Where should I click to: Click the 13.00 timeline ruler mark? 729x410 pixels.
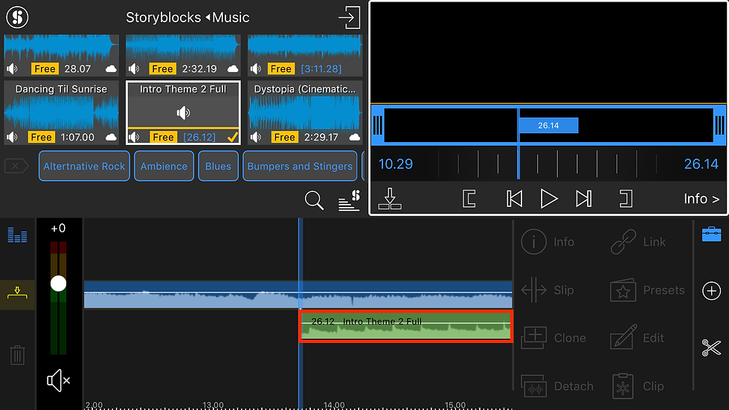point(213,405)
